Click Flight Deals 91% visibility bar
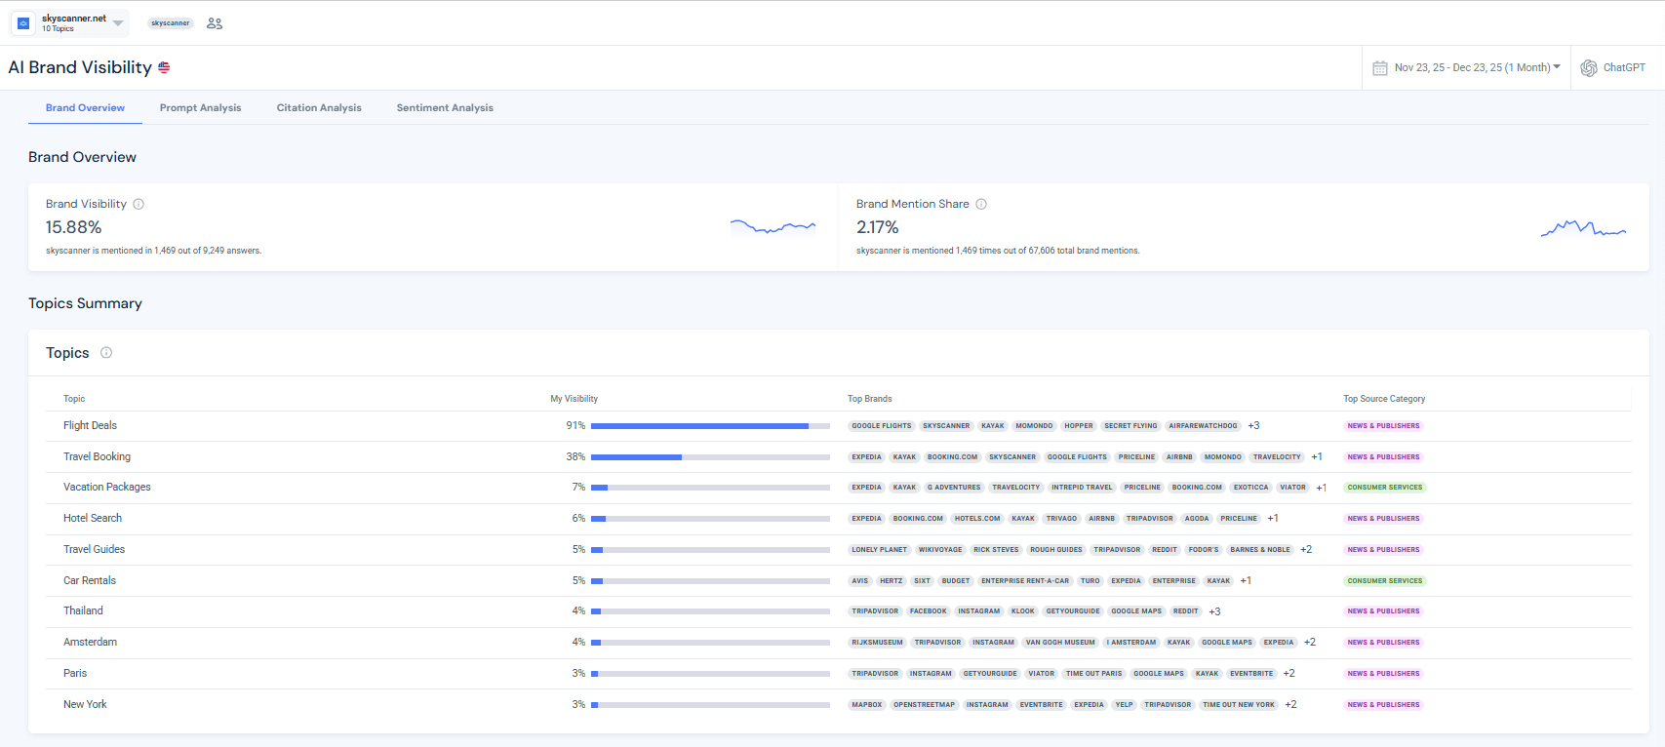The width and height of the screenshot is (1665, 747). [x=710, y=426]
